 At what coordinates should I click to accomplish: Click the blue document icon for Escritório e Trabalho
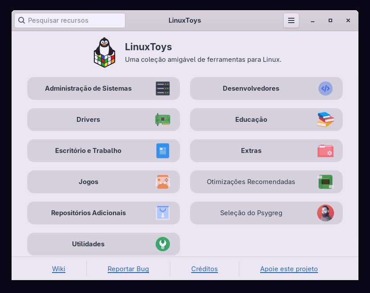pos(163,151)
